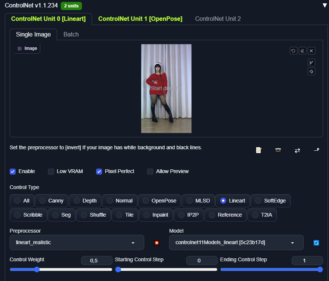Open the Model controlnet11Models_lineart dropdown
Viewport: 329px width, 281px height.
tap(236, 242)
